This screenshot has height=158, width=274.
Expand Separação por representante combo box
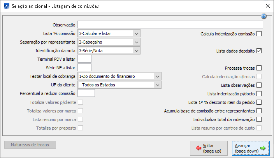click(x=136, y=42)
